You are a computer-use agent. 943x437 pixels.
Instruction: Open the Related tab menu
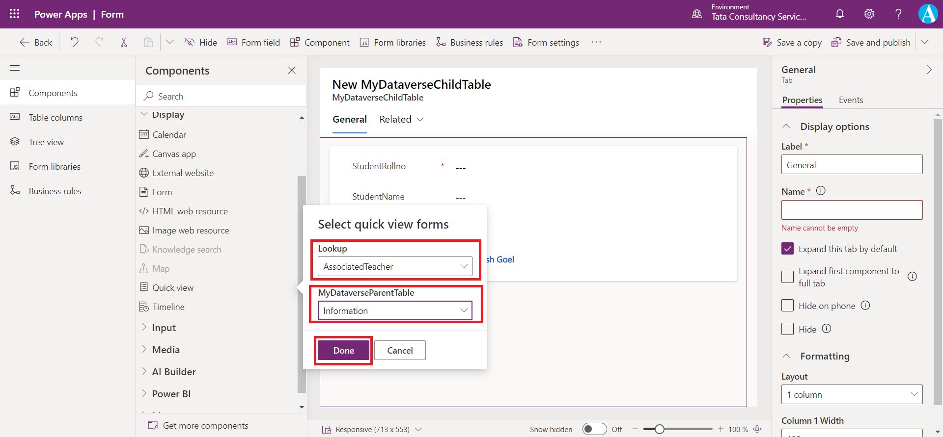click(401, 119)
